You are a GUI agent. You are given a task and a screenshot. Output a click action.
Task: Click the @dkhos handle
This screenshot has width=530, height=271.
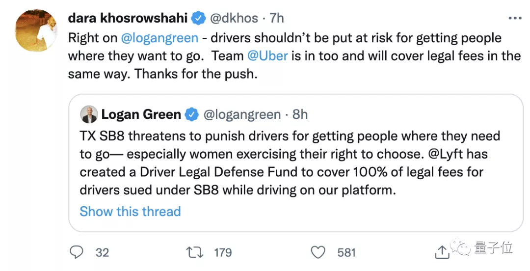point(234,18)
